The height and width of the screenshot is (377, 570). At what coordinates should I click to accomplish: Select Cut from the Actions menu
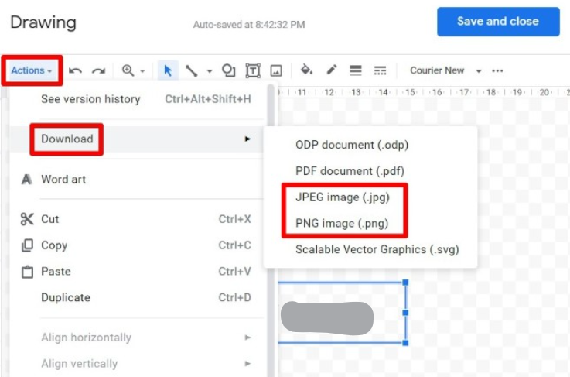(140, 219)
